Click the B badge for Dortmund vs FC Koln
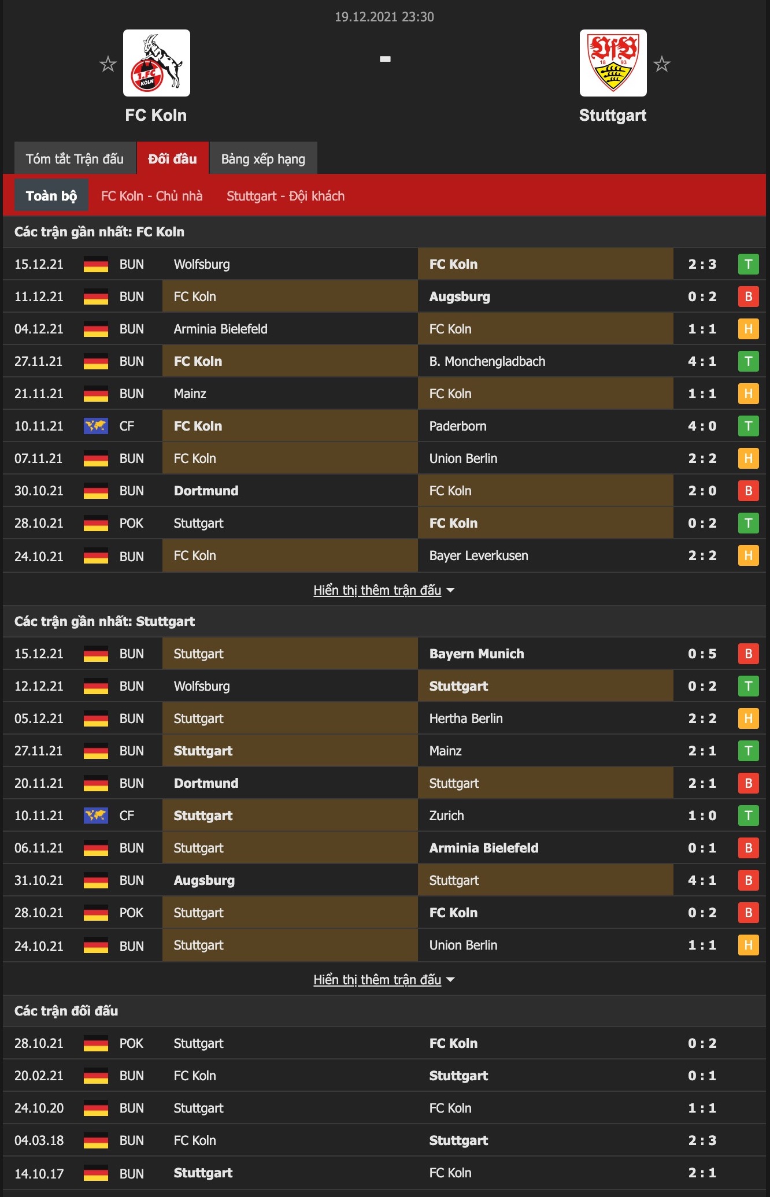Screen dimensions: 770x1197 [x=749, y=491]
